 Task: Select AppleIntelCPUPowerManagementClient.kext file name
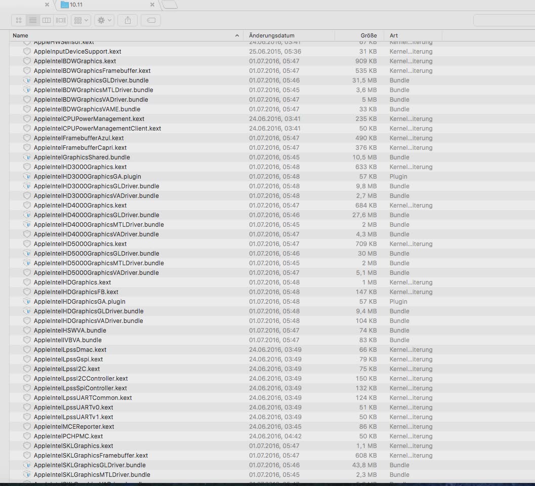[x=97, y=128]
